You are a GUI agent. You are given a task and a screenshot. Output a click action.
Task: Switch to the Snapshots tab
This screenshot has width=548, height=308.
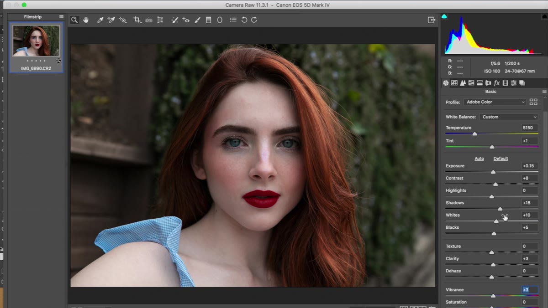click(x=522, y=83)
